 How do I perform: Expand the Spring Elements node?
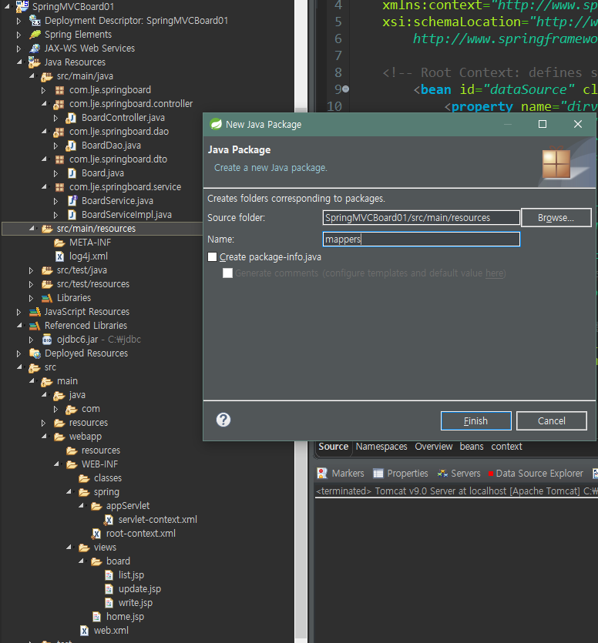(x=18, y=35)
